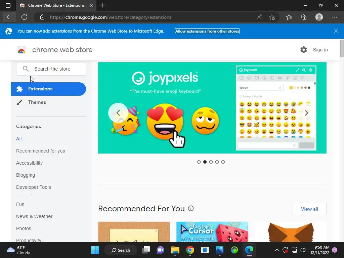Open the Custom Cursor extension card

click(x=212, y=232)
